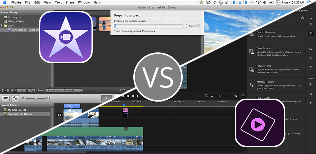Swap events and projects areas
Screen dimensions: 316x154
(15, 98)
